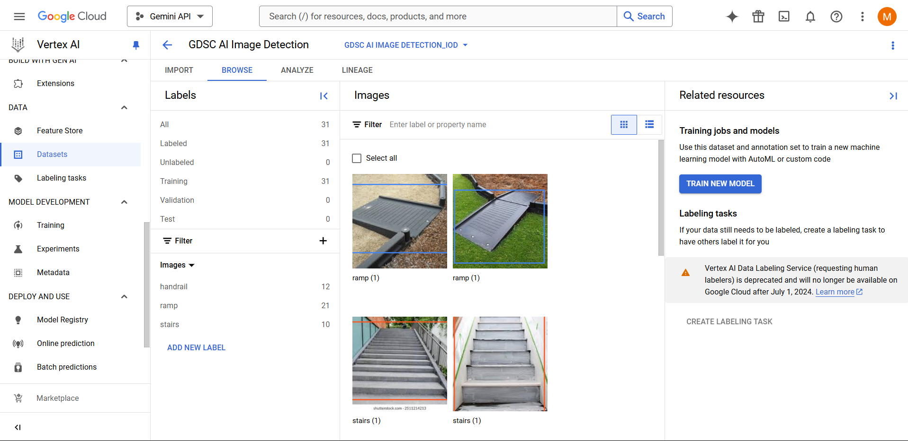Click the TRAIN NEW MODEL button

720,183
